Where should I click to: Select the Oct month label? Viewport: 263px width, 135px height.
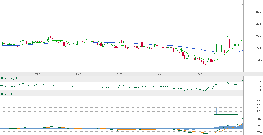[120, 74]
